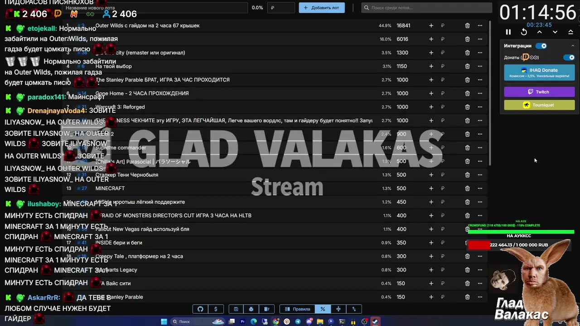Open Discord from the taskbar
The image size is (580, 326).
[x=309, y=321]
